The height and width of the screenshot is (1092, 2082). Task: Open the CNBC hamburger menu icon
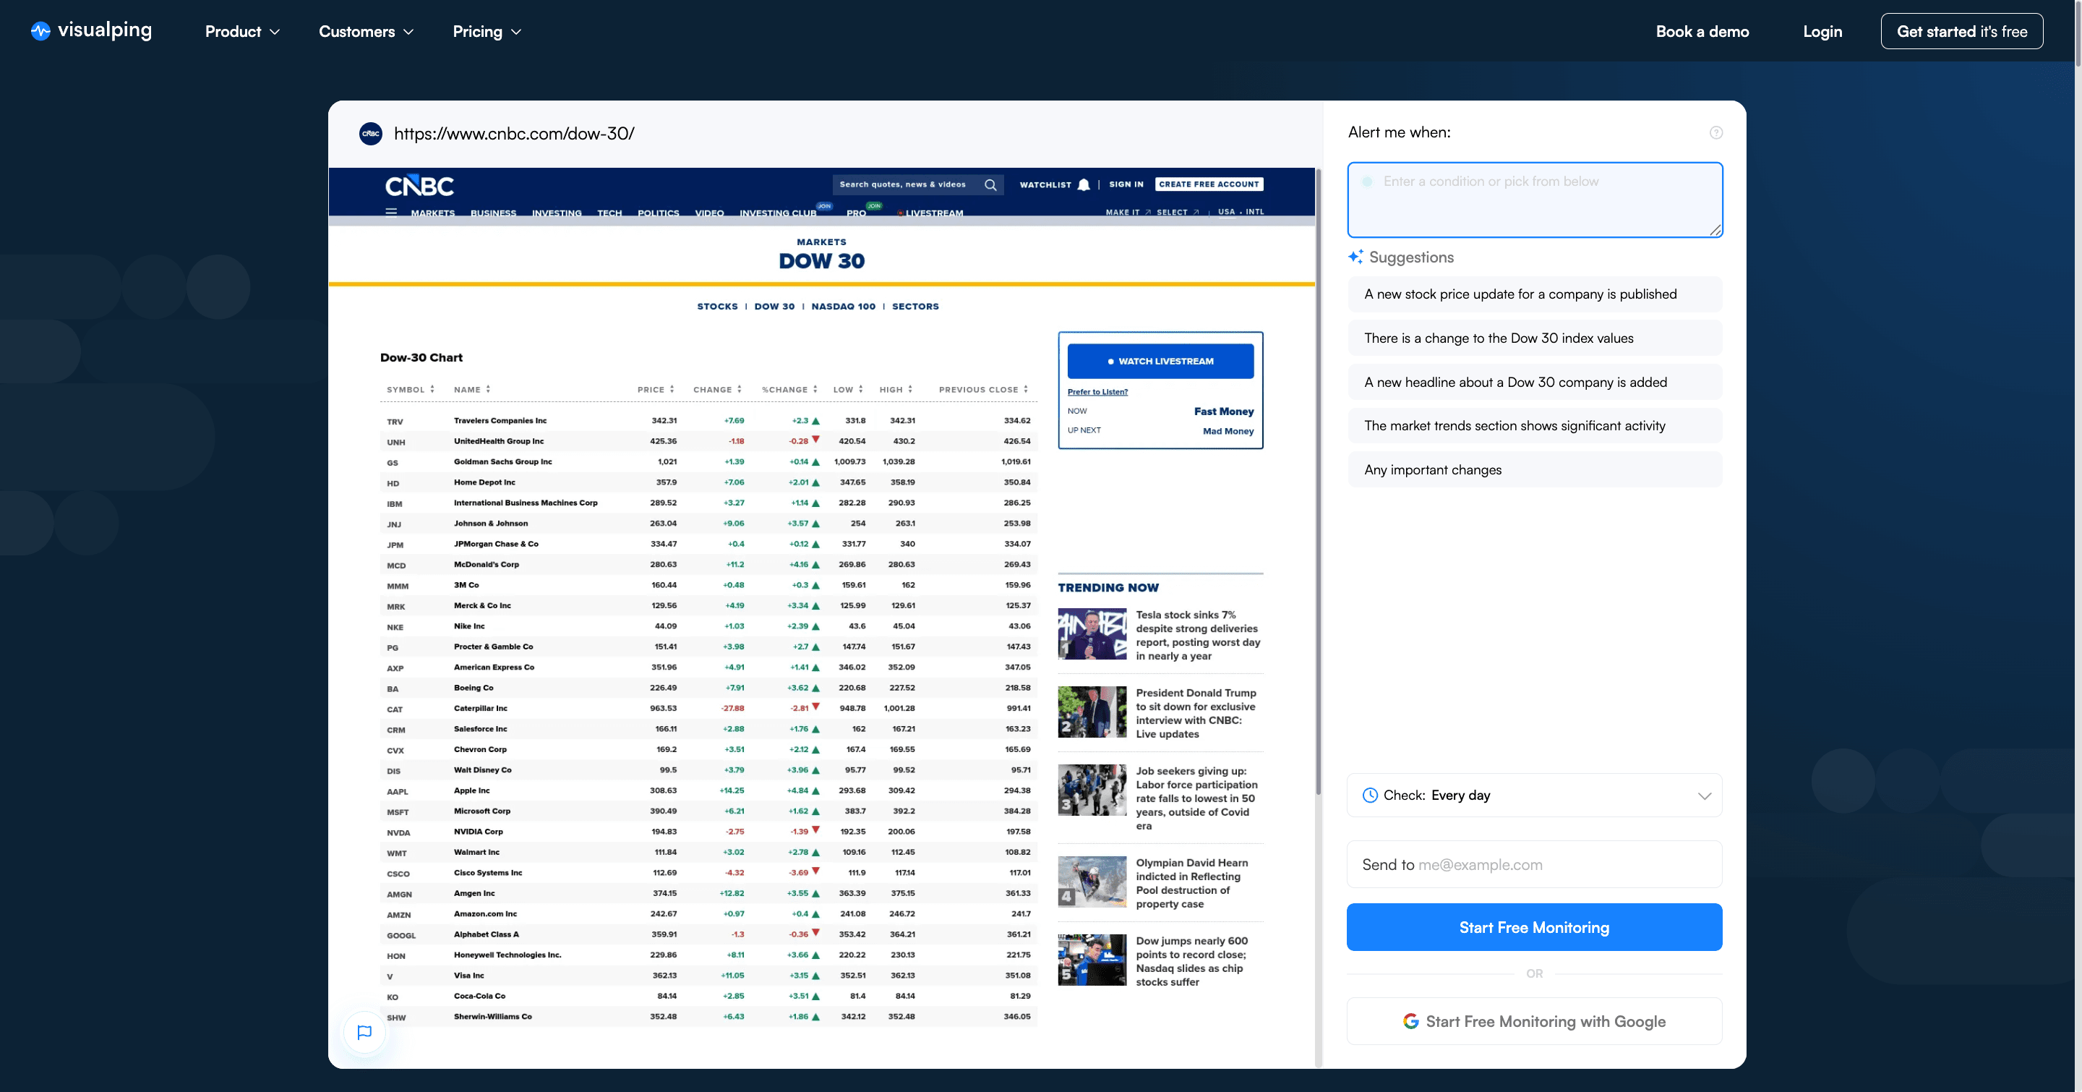tap(391, 213)
